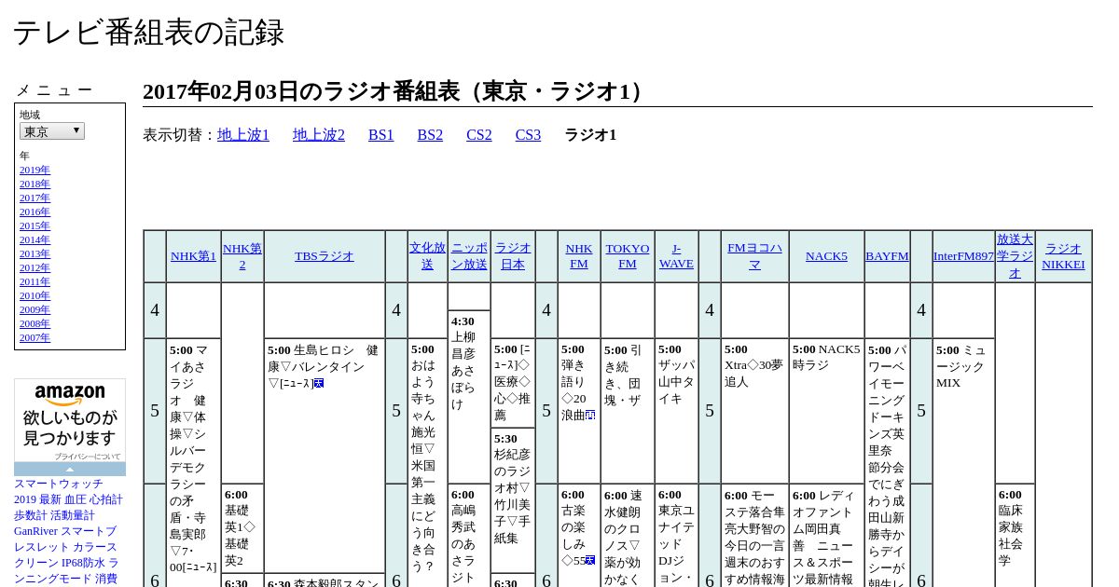Open the BAYFM station link
This screenshot has width=1119, height=587.
point(887,256)
